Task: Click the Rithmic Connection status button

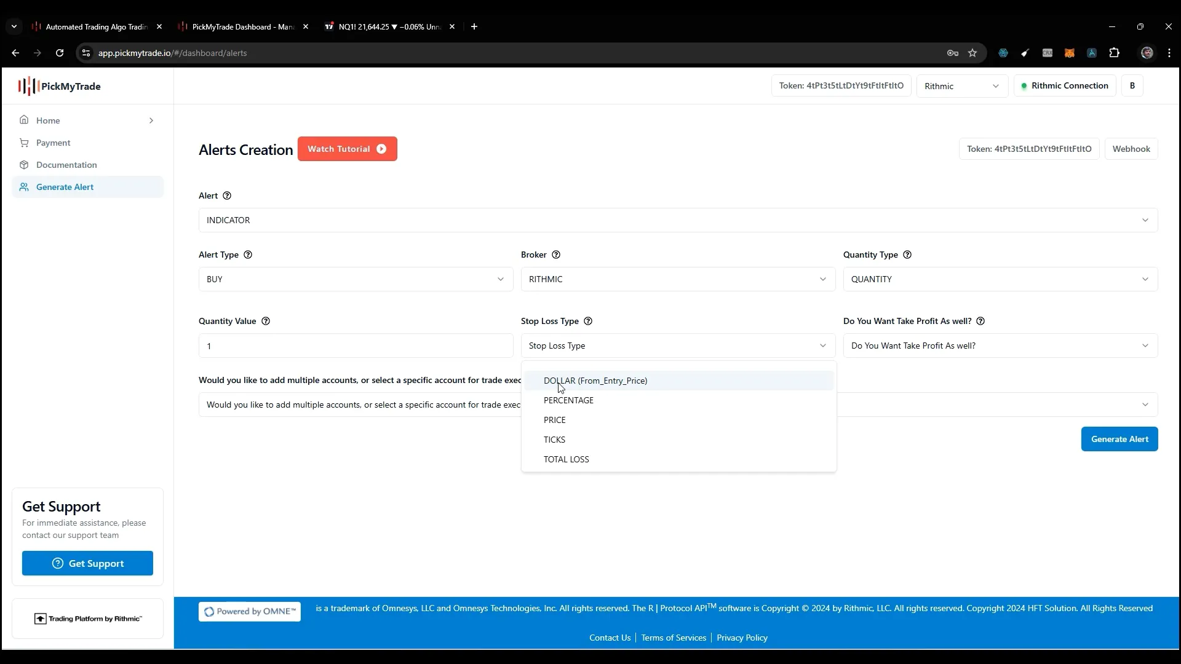Action: 1065,85
